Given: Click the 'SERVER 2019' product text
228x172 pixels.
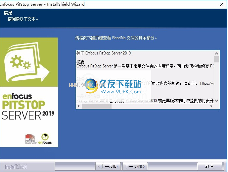Looking at the screenshot, I should click(28, 115).
